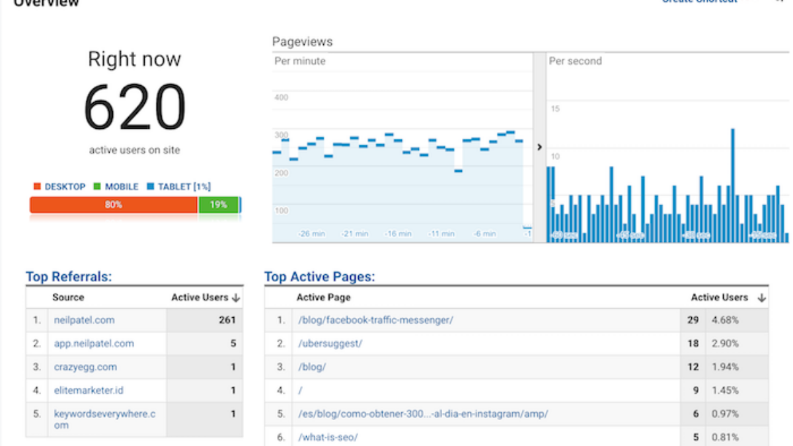Click the blue TABLET legend square
Image resolution: width=793 pixels, height=446 pixels.
click(150, 187)
